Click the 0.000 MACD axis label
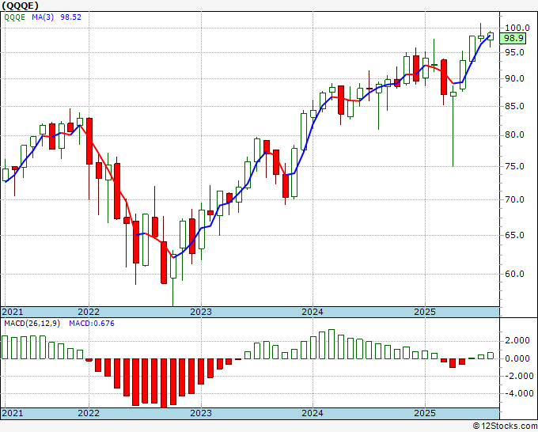 pos(517,358)
